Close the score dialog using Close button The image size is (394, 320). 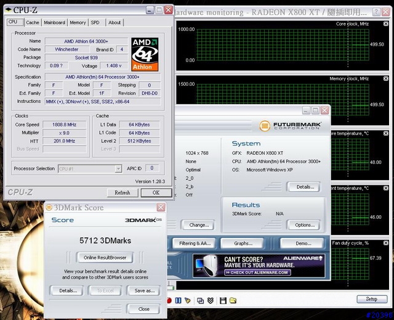(x=143, y=309)
